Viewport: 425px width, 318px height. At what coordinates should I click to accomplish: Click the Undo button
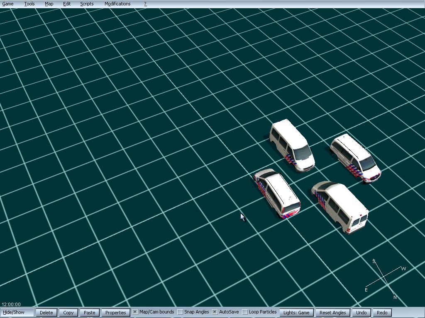pyautogui.click(x=361, y=312)
